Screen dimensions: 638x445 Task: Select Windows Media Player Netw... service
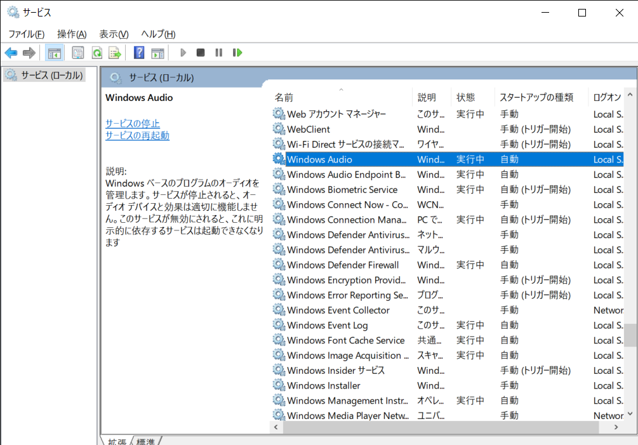point(448,415)
